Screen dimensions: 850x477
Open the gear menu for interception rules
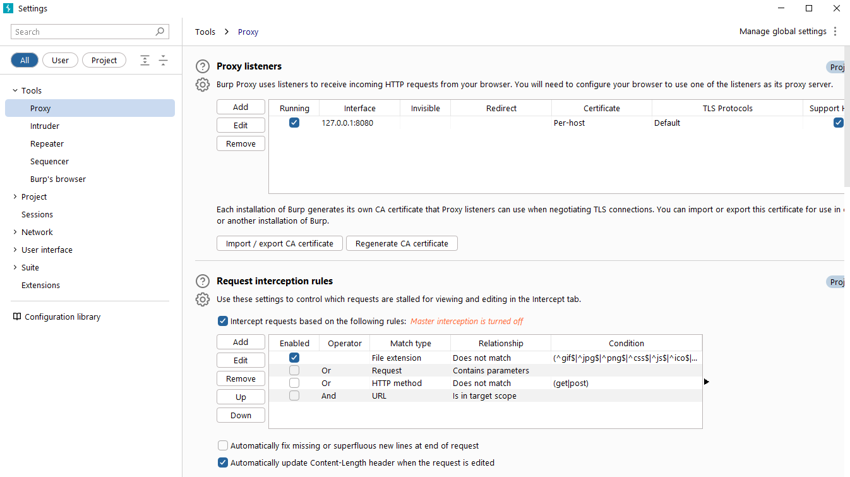click(x=202, y=299)
